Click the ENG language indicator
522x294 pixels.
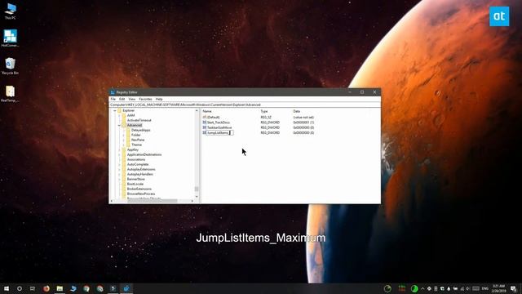pyautogui.click(x=485, y=288)
